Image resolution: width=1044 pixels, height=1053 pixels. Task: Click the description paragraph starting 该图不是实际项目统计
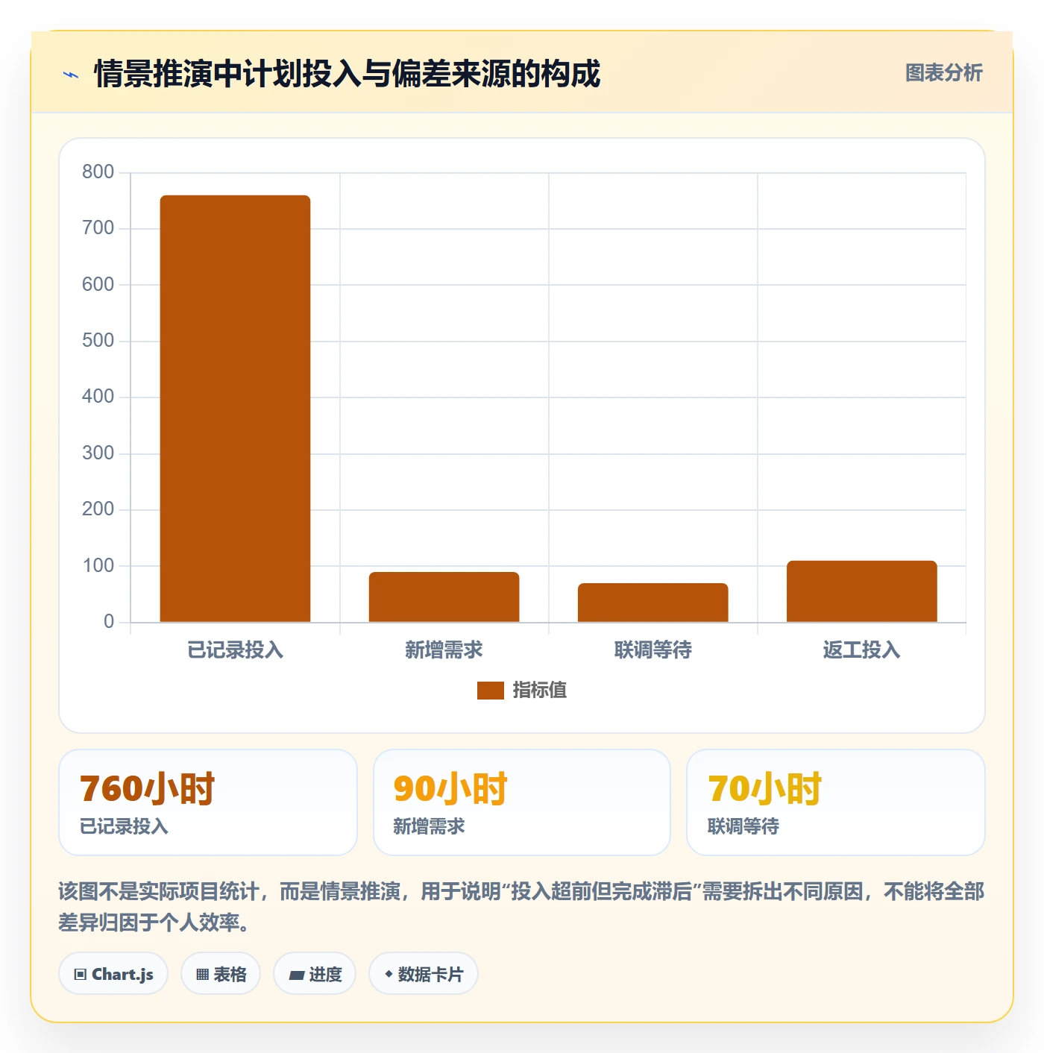click(521, 907)
